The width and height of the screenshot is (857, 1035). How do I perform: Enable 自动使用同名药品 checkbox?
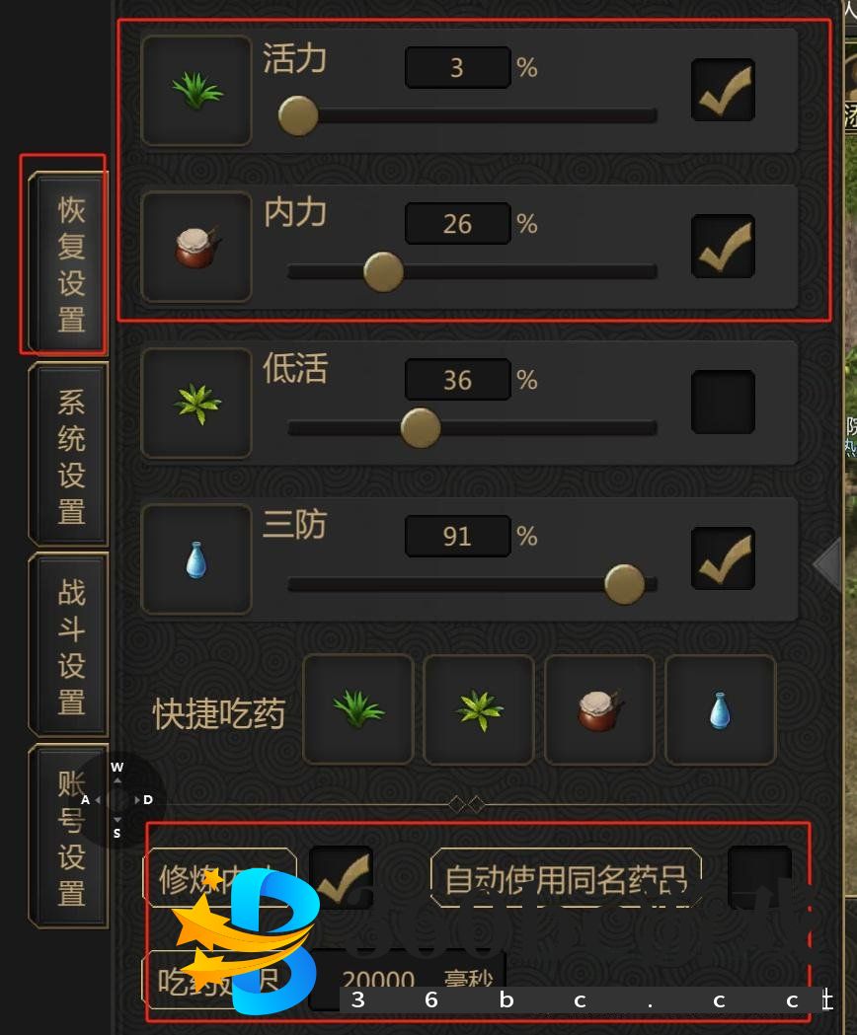(760, 878)
